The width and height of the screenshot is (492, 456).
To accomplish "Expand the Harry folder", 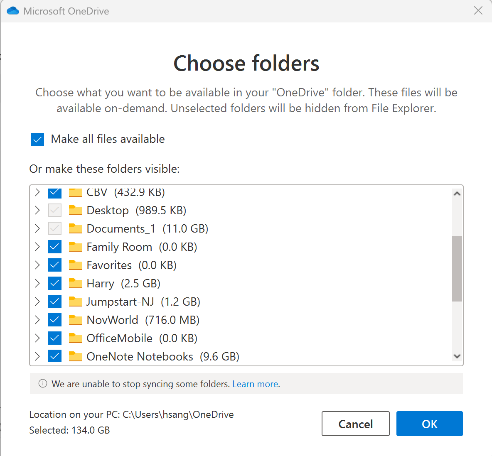I will coord(37,283).
